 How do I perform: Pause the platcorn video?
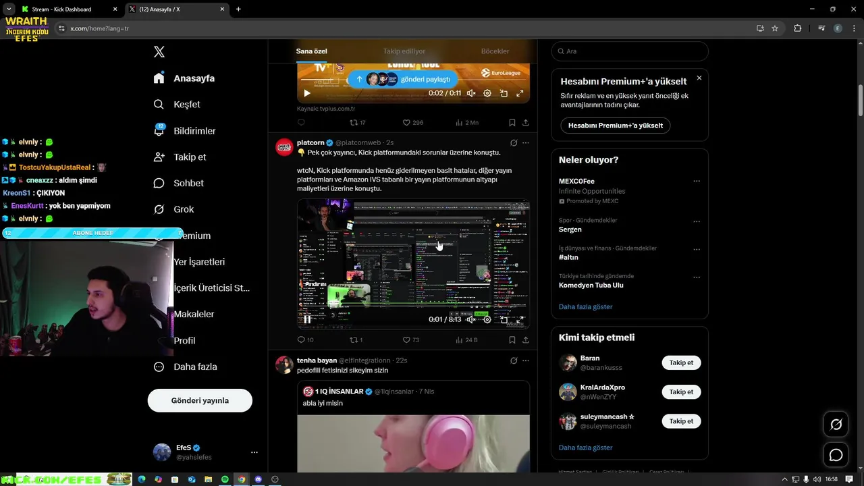[x=307, y=319]
